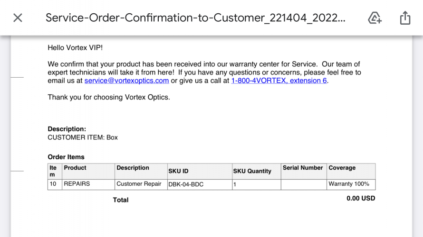423x237 pixels.
Task: Open the share sheet icon
Action: pyautogui.click(x=405, y=18)
